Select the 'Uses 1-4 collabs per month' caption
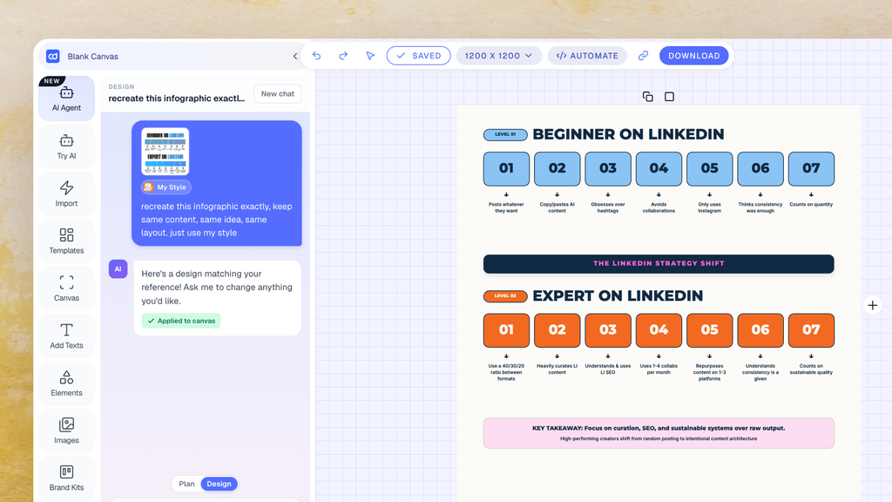The width and height of the screenshot is (892, 502). (659, 369)
